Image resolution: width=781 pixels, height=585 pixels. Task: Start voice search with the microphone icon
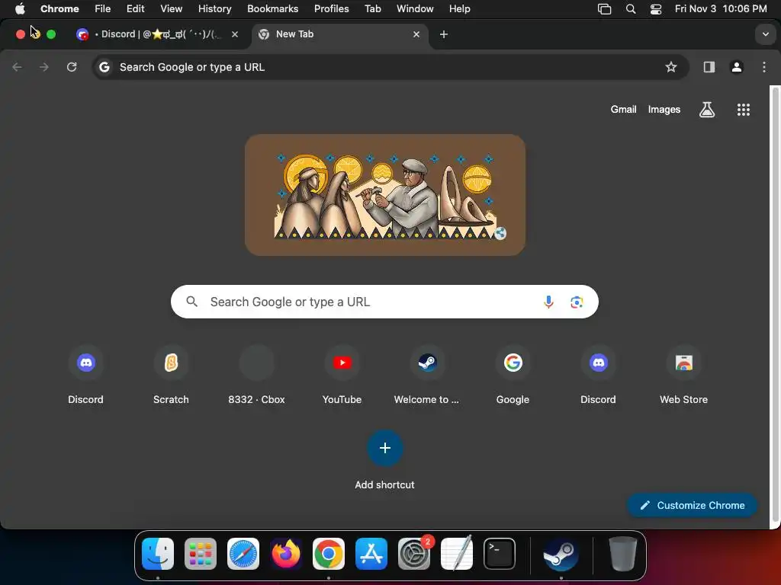click(548, 302)
